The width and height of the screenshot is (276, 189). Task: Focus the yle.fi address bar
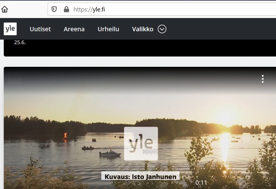173,9
